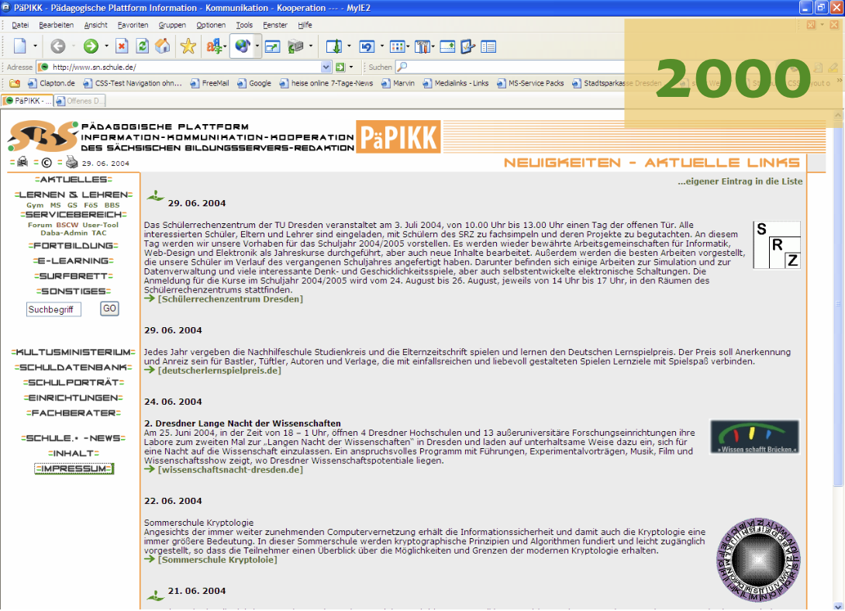Viewport: 845px width, 611px height.
Task: Click the house icon below the SBS logo
Action: tap(22, 161)
